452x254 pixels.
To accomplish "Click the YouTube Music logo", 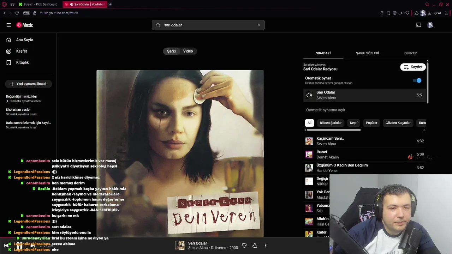I will point(25,25).
